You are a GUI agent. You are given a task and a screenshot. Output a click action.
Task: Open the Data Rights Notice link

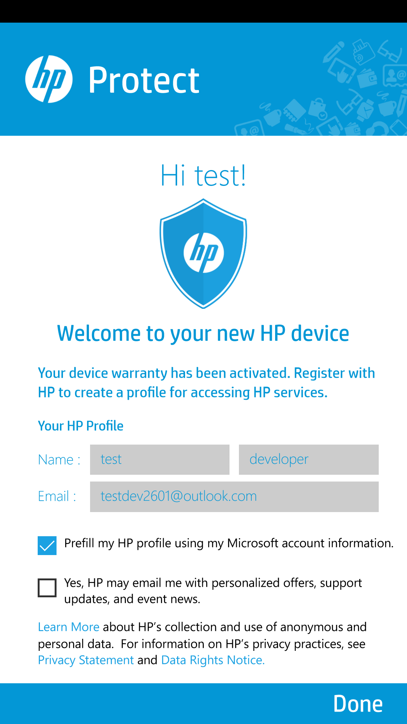click(x=213, y=660)
